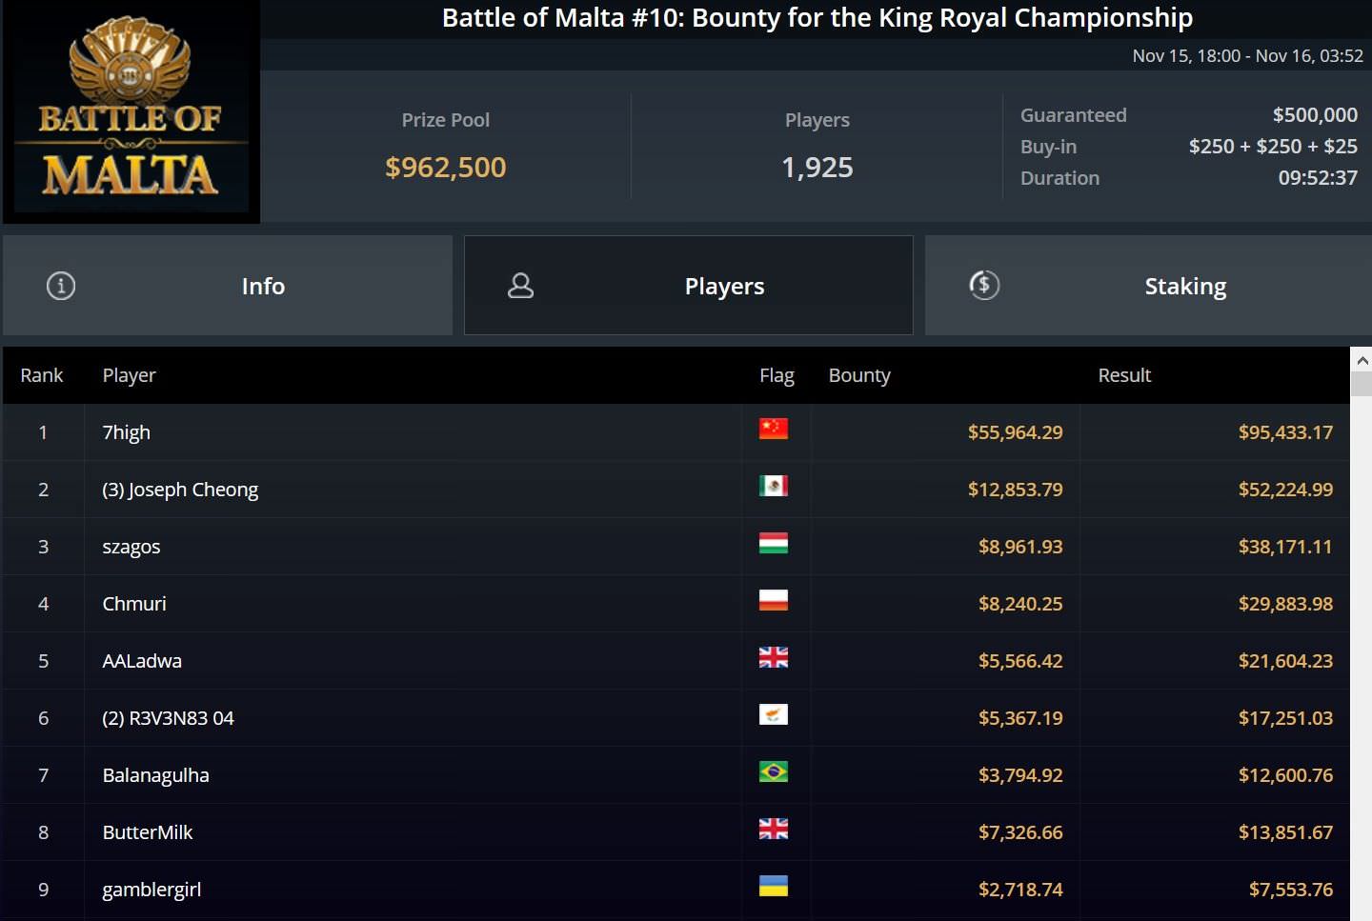Click the Cyprus flag beside R3V3N83 04
The image size is (1372, 921).
point(773,715)
